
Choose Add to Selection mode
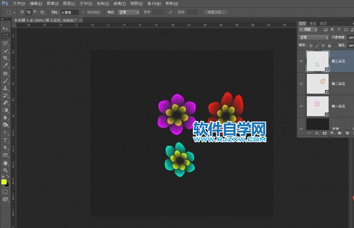(x=29, y=12)
